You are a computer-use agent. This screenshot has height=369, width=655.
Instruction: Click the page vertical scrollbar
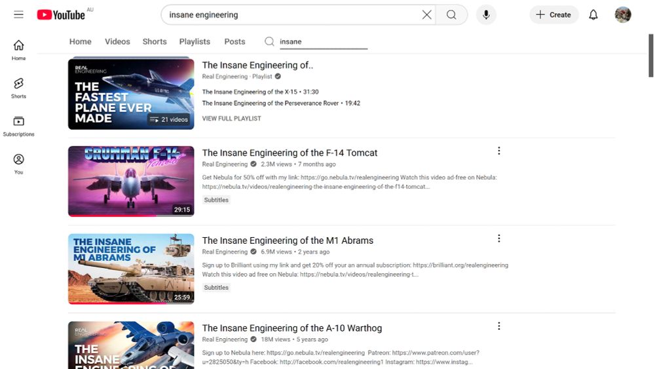pos(651,56)
